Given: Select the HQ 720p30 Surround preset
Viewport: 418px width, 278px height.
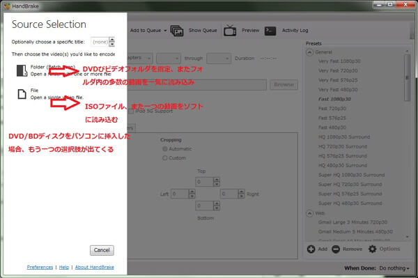Looking at the screenshot, I should 343,146.
